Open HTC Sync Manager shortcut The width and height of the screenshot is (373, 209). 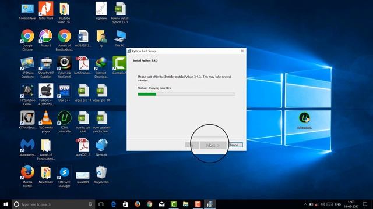(64, 176)
